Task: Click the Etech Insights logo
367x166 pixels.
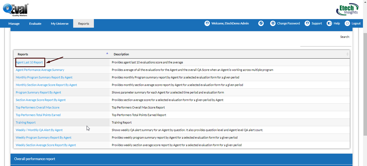Action: coord(347,10)
